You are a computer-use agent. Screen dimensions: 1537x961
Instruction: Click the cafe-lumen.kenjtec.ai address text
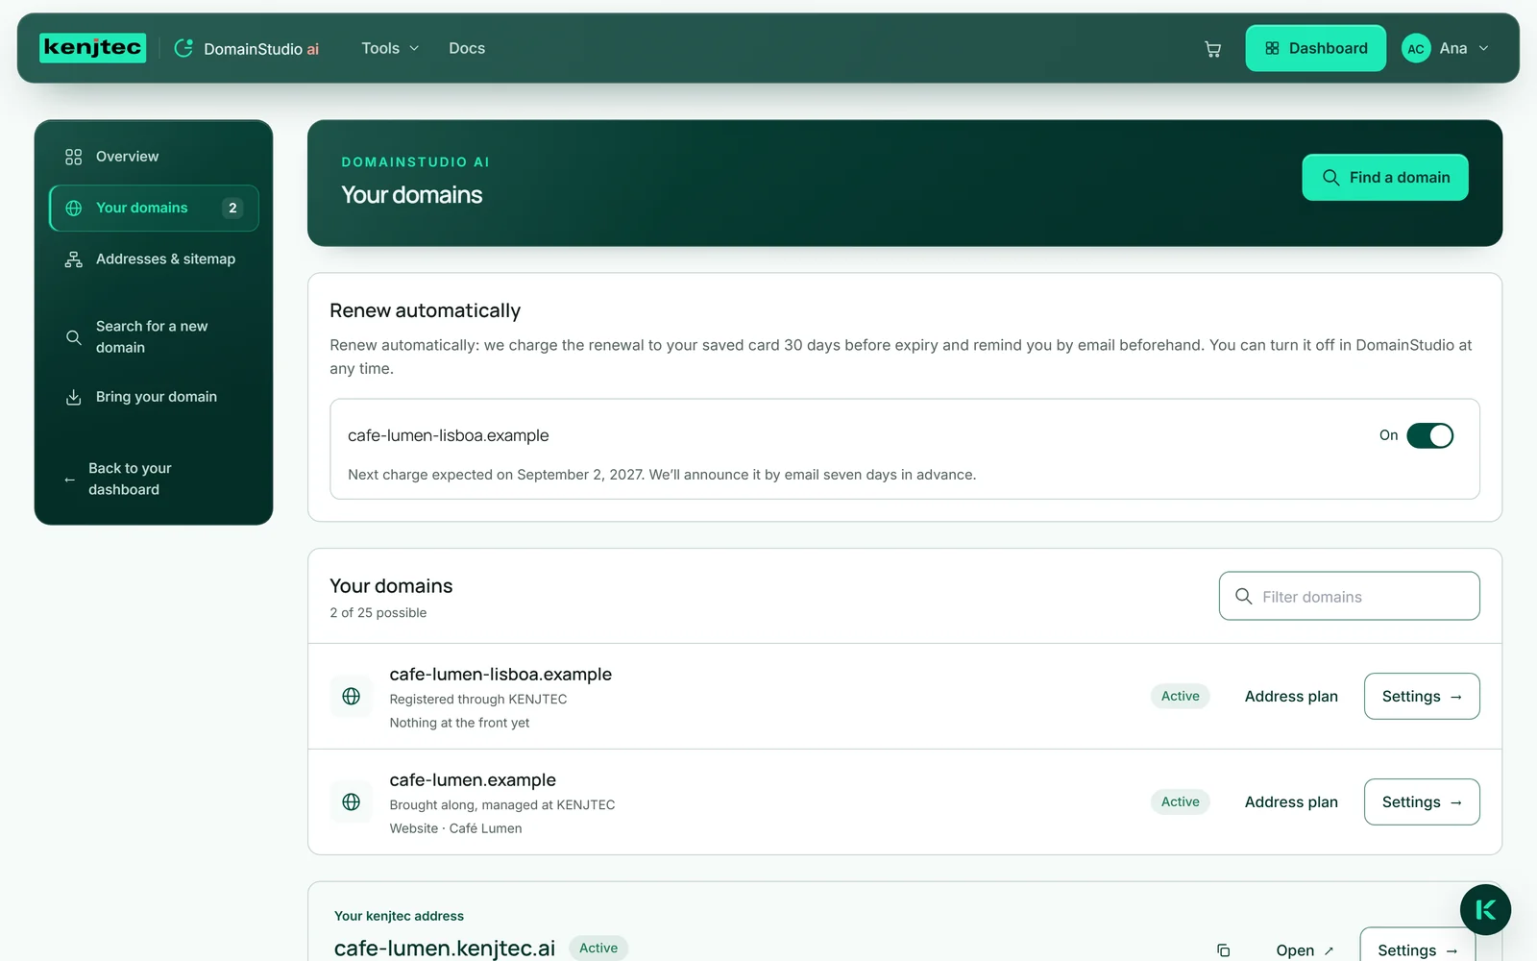click(445, 949)
